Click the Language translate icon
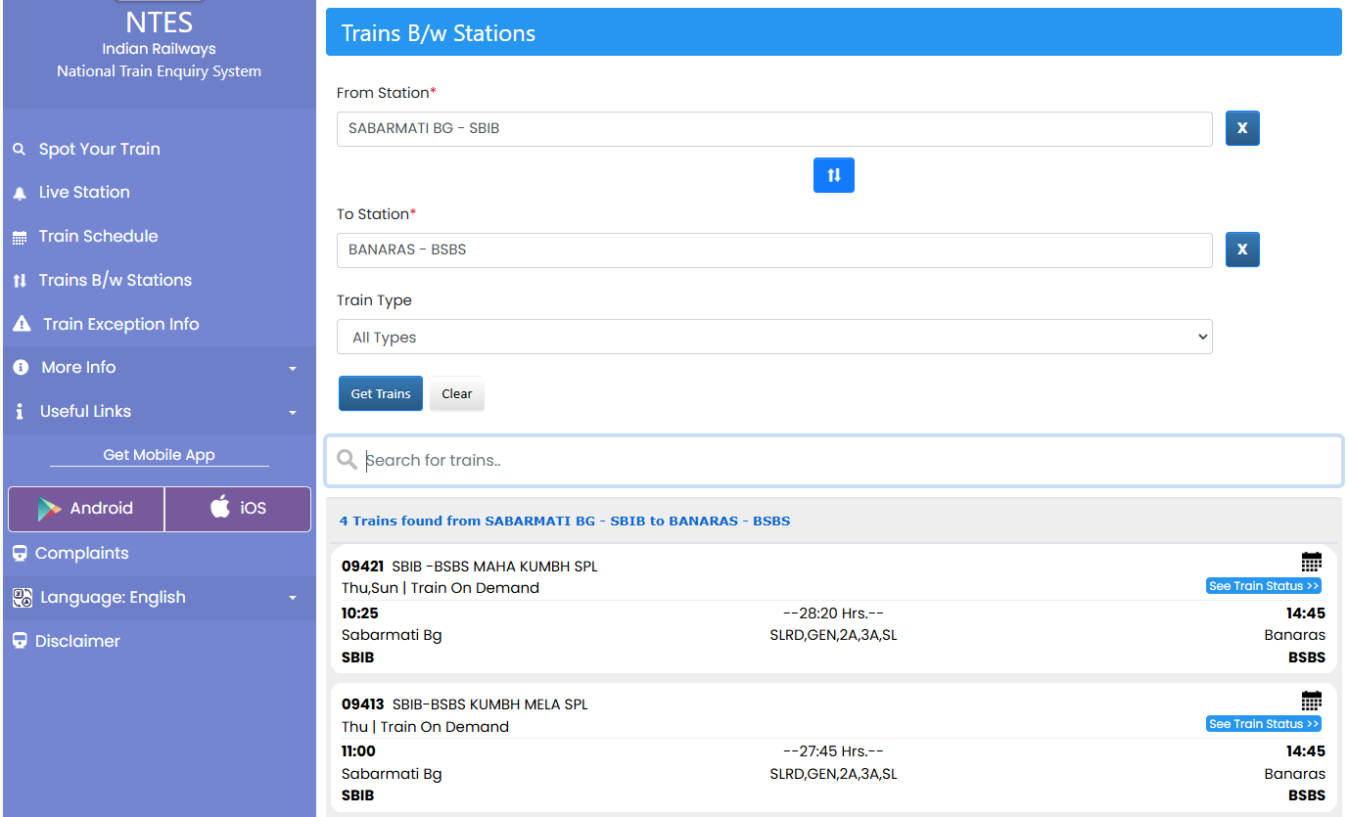The image size is (1348, 817). tap(23, 598)
